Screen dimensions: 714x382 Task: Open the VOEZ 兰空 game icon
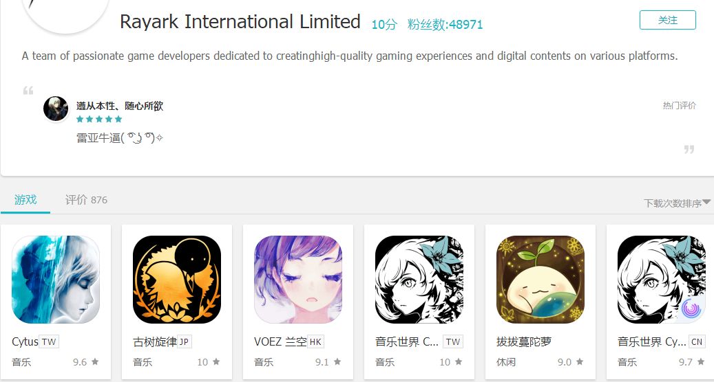pyautogui.click(x=298, y=280)
